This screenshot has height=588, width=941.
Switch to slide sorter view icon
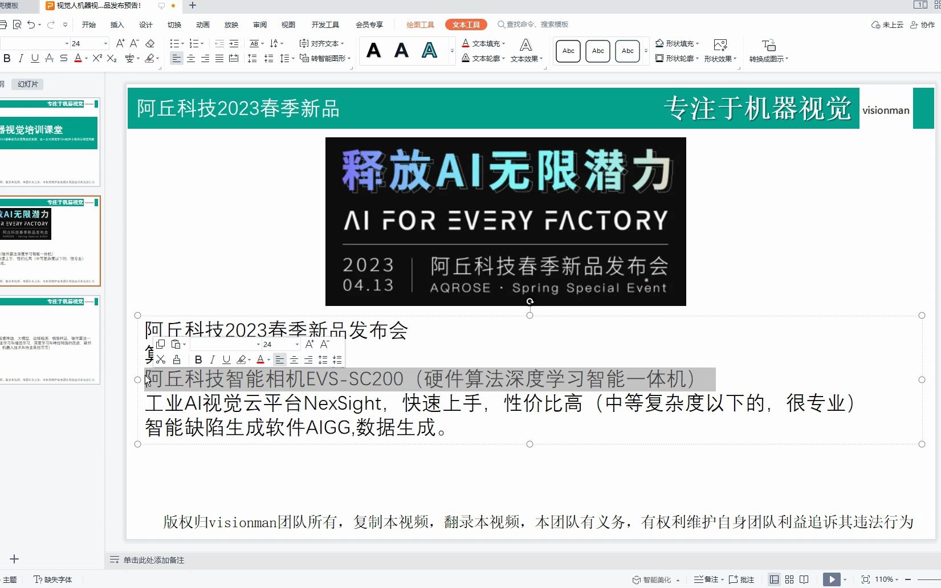click(789, 579)
